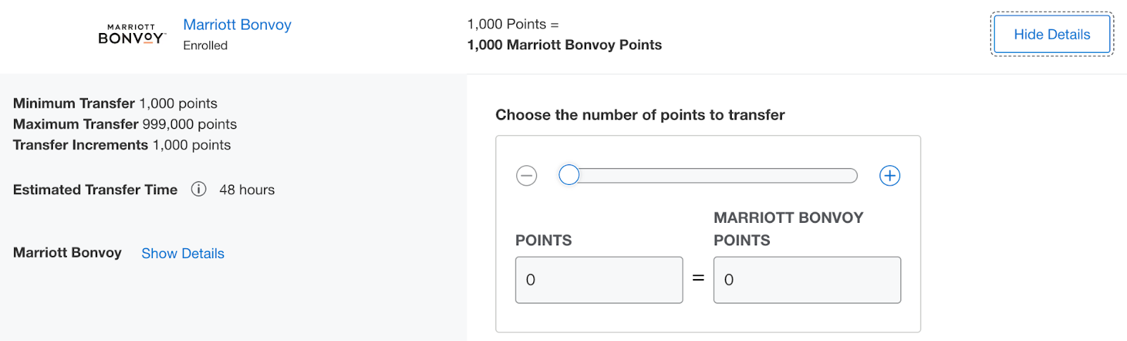Click the Transfer Increments 1,000 points line
Image resolution: width=1127 pixels, height=341 pixels.
coord(122,145)
